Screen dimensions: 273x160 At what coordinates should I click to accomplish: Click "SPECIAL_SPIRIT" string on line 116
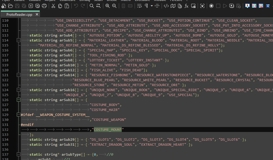tap(201, 50)
